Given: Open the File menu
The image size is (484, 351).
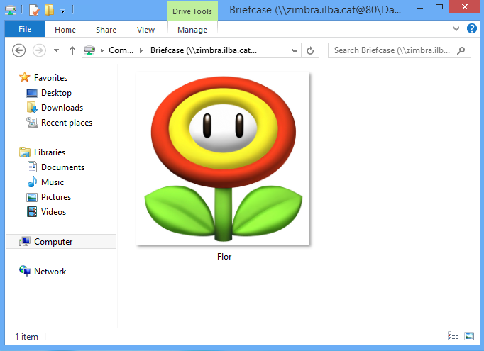Looking at the screenshot, I should click(x=25, y=29).
